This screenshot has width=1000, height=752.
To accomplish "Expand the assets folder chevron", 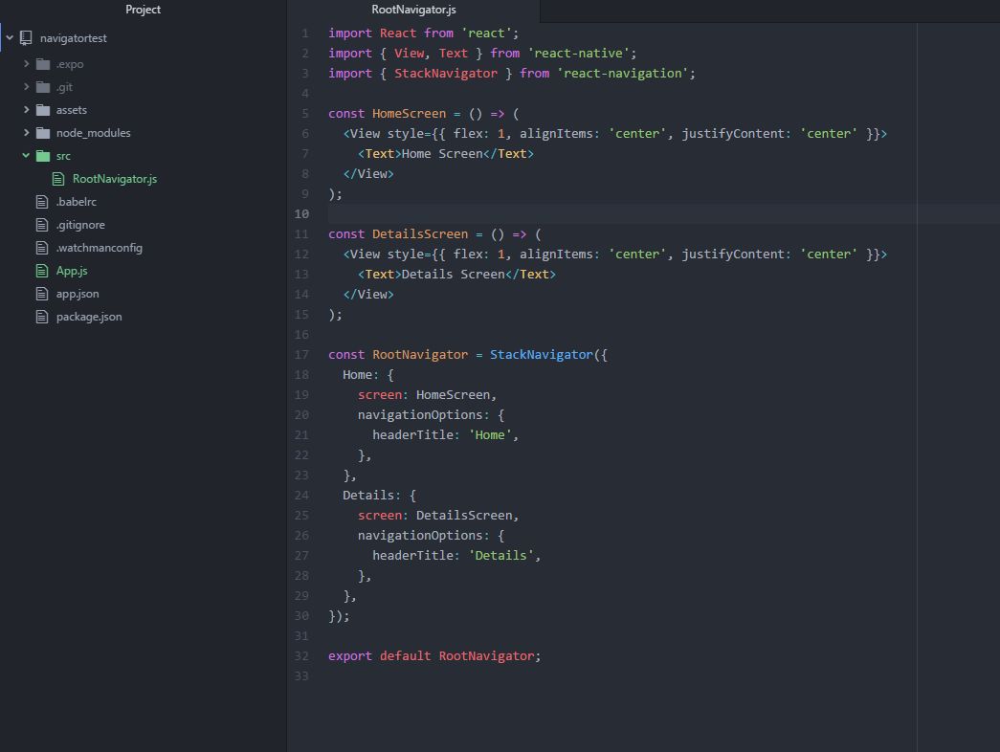I will pos(26,110).
